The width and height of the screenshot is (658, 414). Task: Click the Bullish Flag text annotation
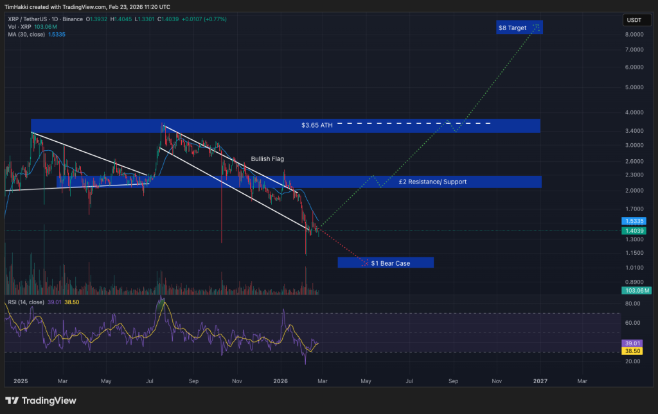coord(267,159)
